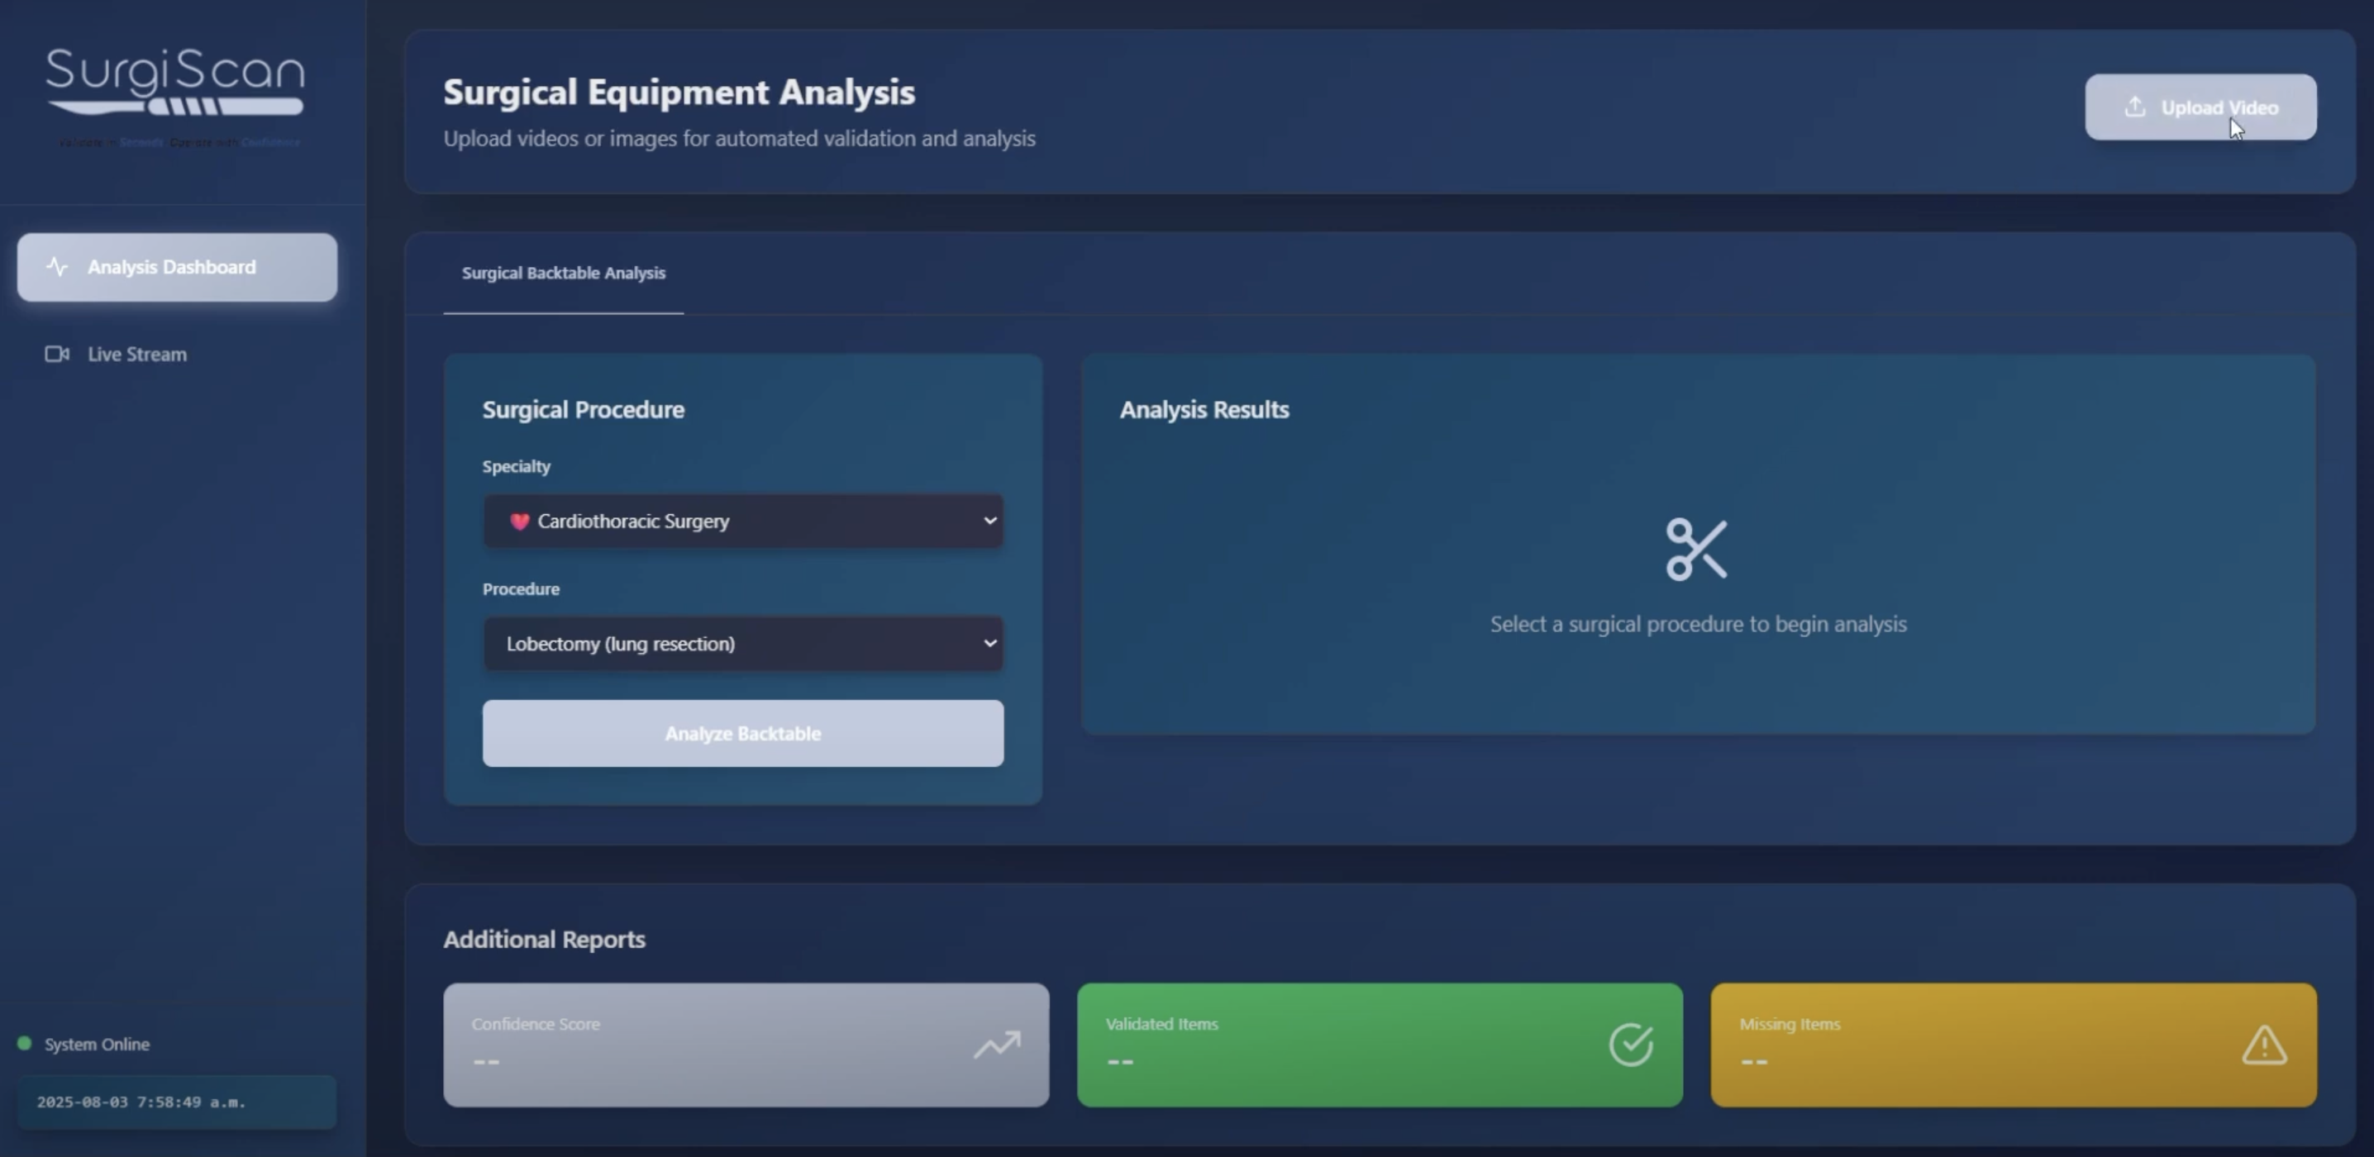Click the SurgiScan logo
2374x1157 pixels.
click(175, 83)
